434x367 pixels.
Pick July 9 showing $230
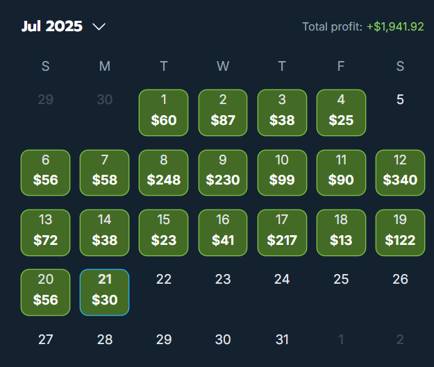pos(223,173)
